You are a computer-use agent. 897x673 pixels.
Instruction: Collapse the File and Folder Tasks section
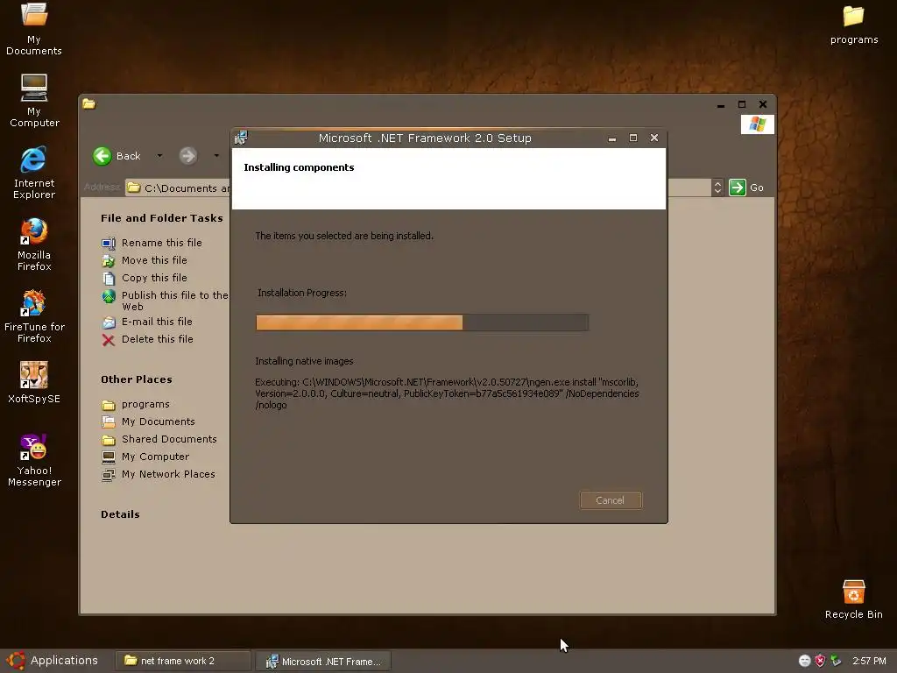(162, 218)
